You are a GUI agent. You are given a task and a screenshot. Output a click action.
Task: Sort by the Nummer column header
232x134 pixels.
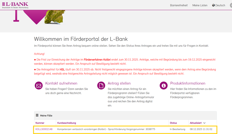coord(40,123)
